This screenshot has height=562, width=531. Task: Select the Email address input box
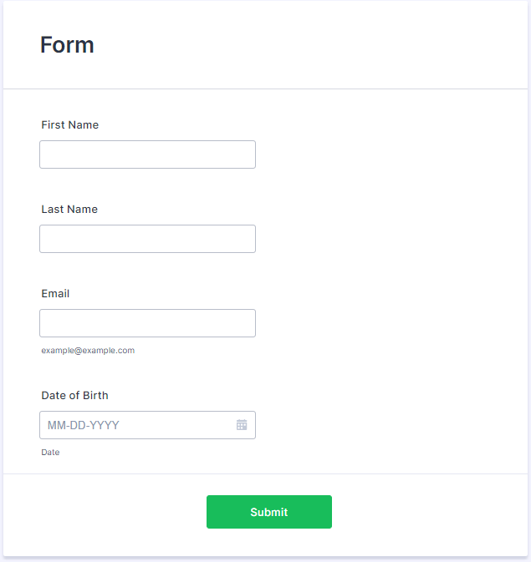click(147, 323)
